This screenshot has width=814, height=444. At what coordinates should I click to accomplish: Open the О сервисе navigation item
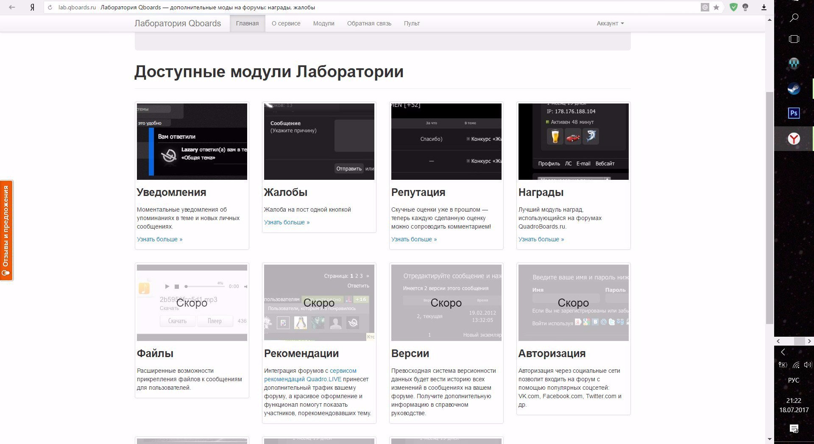click(x=286, y=23)
